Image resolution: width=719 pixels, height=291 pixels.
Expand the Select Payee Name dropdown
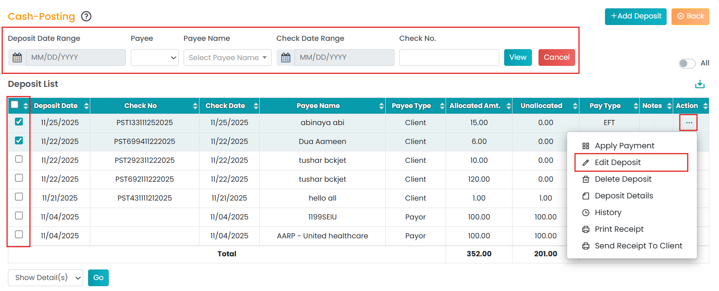point(227,57)
